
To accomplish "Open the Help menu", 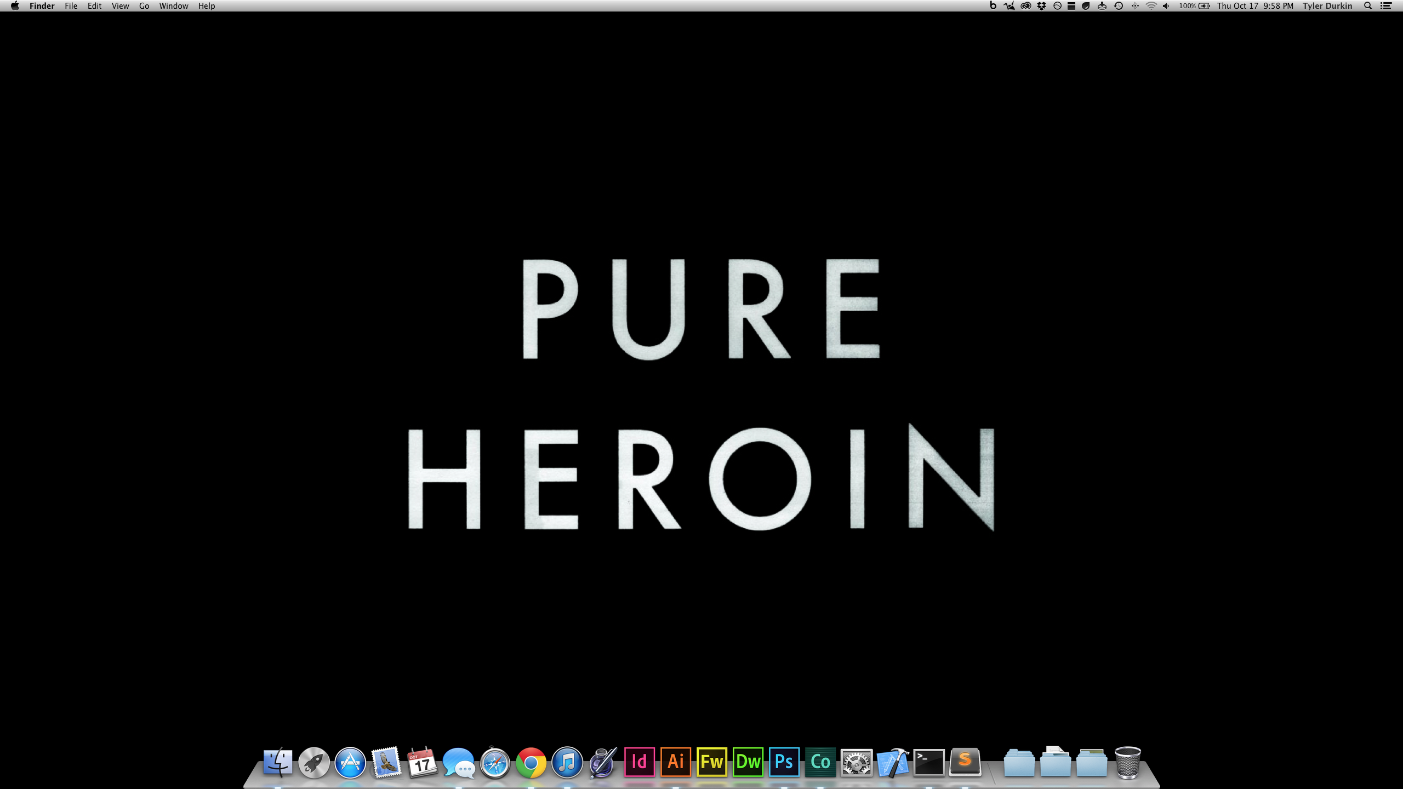I will [x=207, y=6].
